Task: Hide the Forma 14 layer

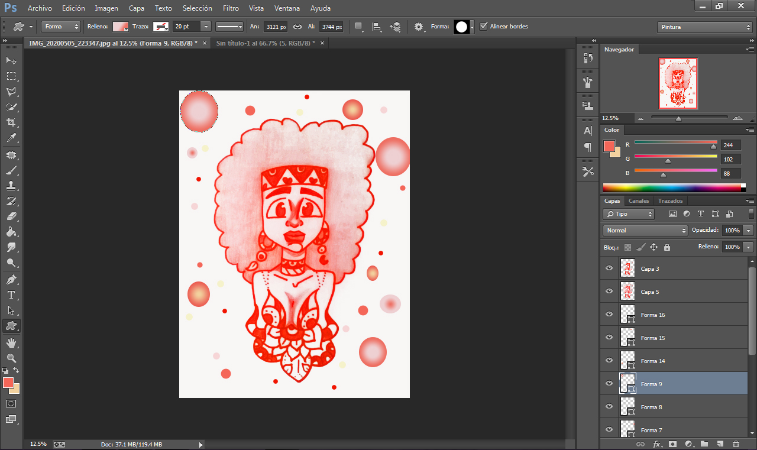Action: (x=609, y=361)
